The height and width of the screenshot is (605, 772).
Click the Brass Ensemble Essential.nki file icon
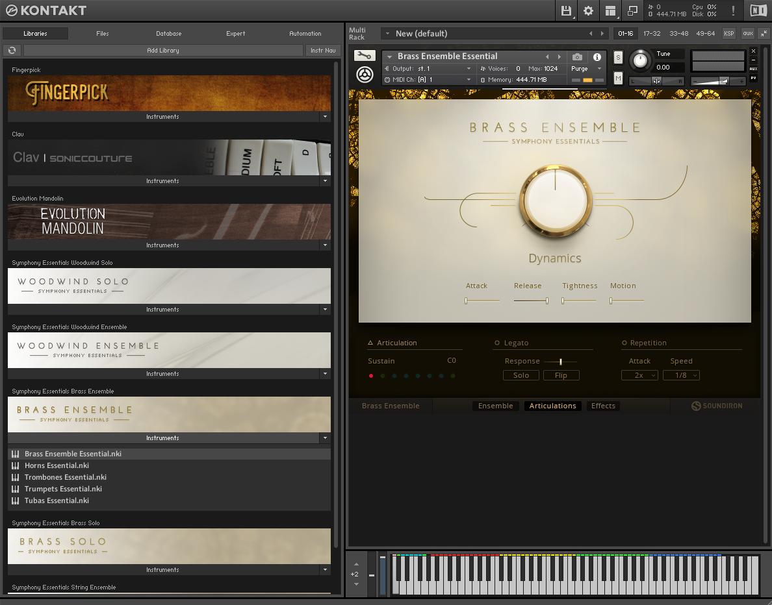pos(15,454)
